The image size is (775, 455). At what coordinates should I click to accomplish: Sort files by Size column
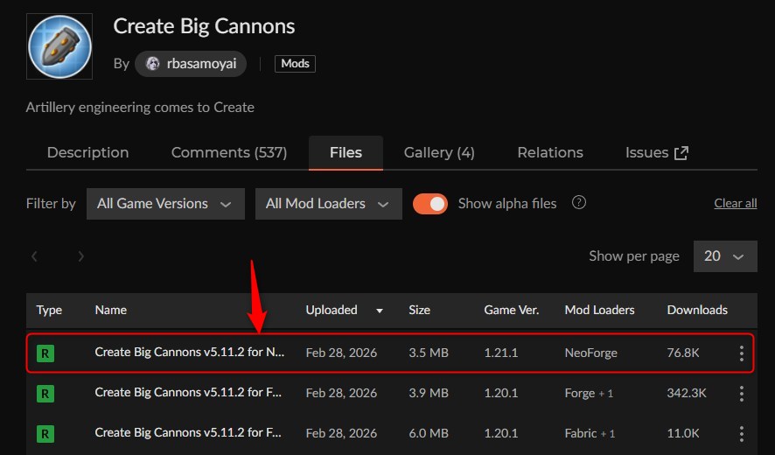[x=419, y=310]
